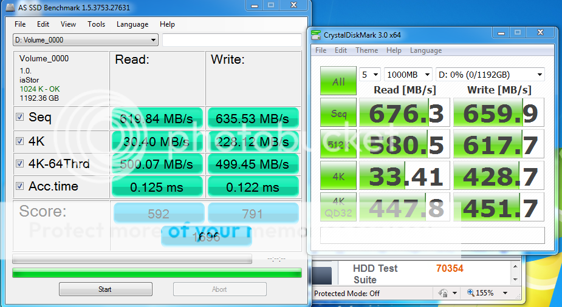Screen dimensions: 562x307
Task: Select Seq write result 635.53 MB/s
Action: [253, 118]
